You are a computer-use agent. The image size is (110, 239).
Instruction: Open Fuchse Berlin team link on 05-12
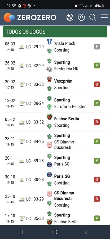(67, 119)
